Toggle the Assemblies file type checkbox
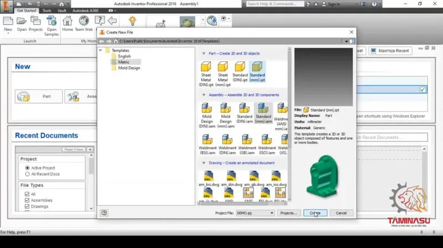Viewport: 443px width, 248px height. pos(27,200)
